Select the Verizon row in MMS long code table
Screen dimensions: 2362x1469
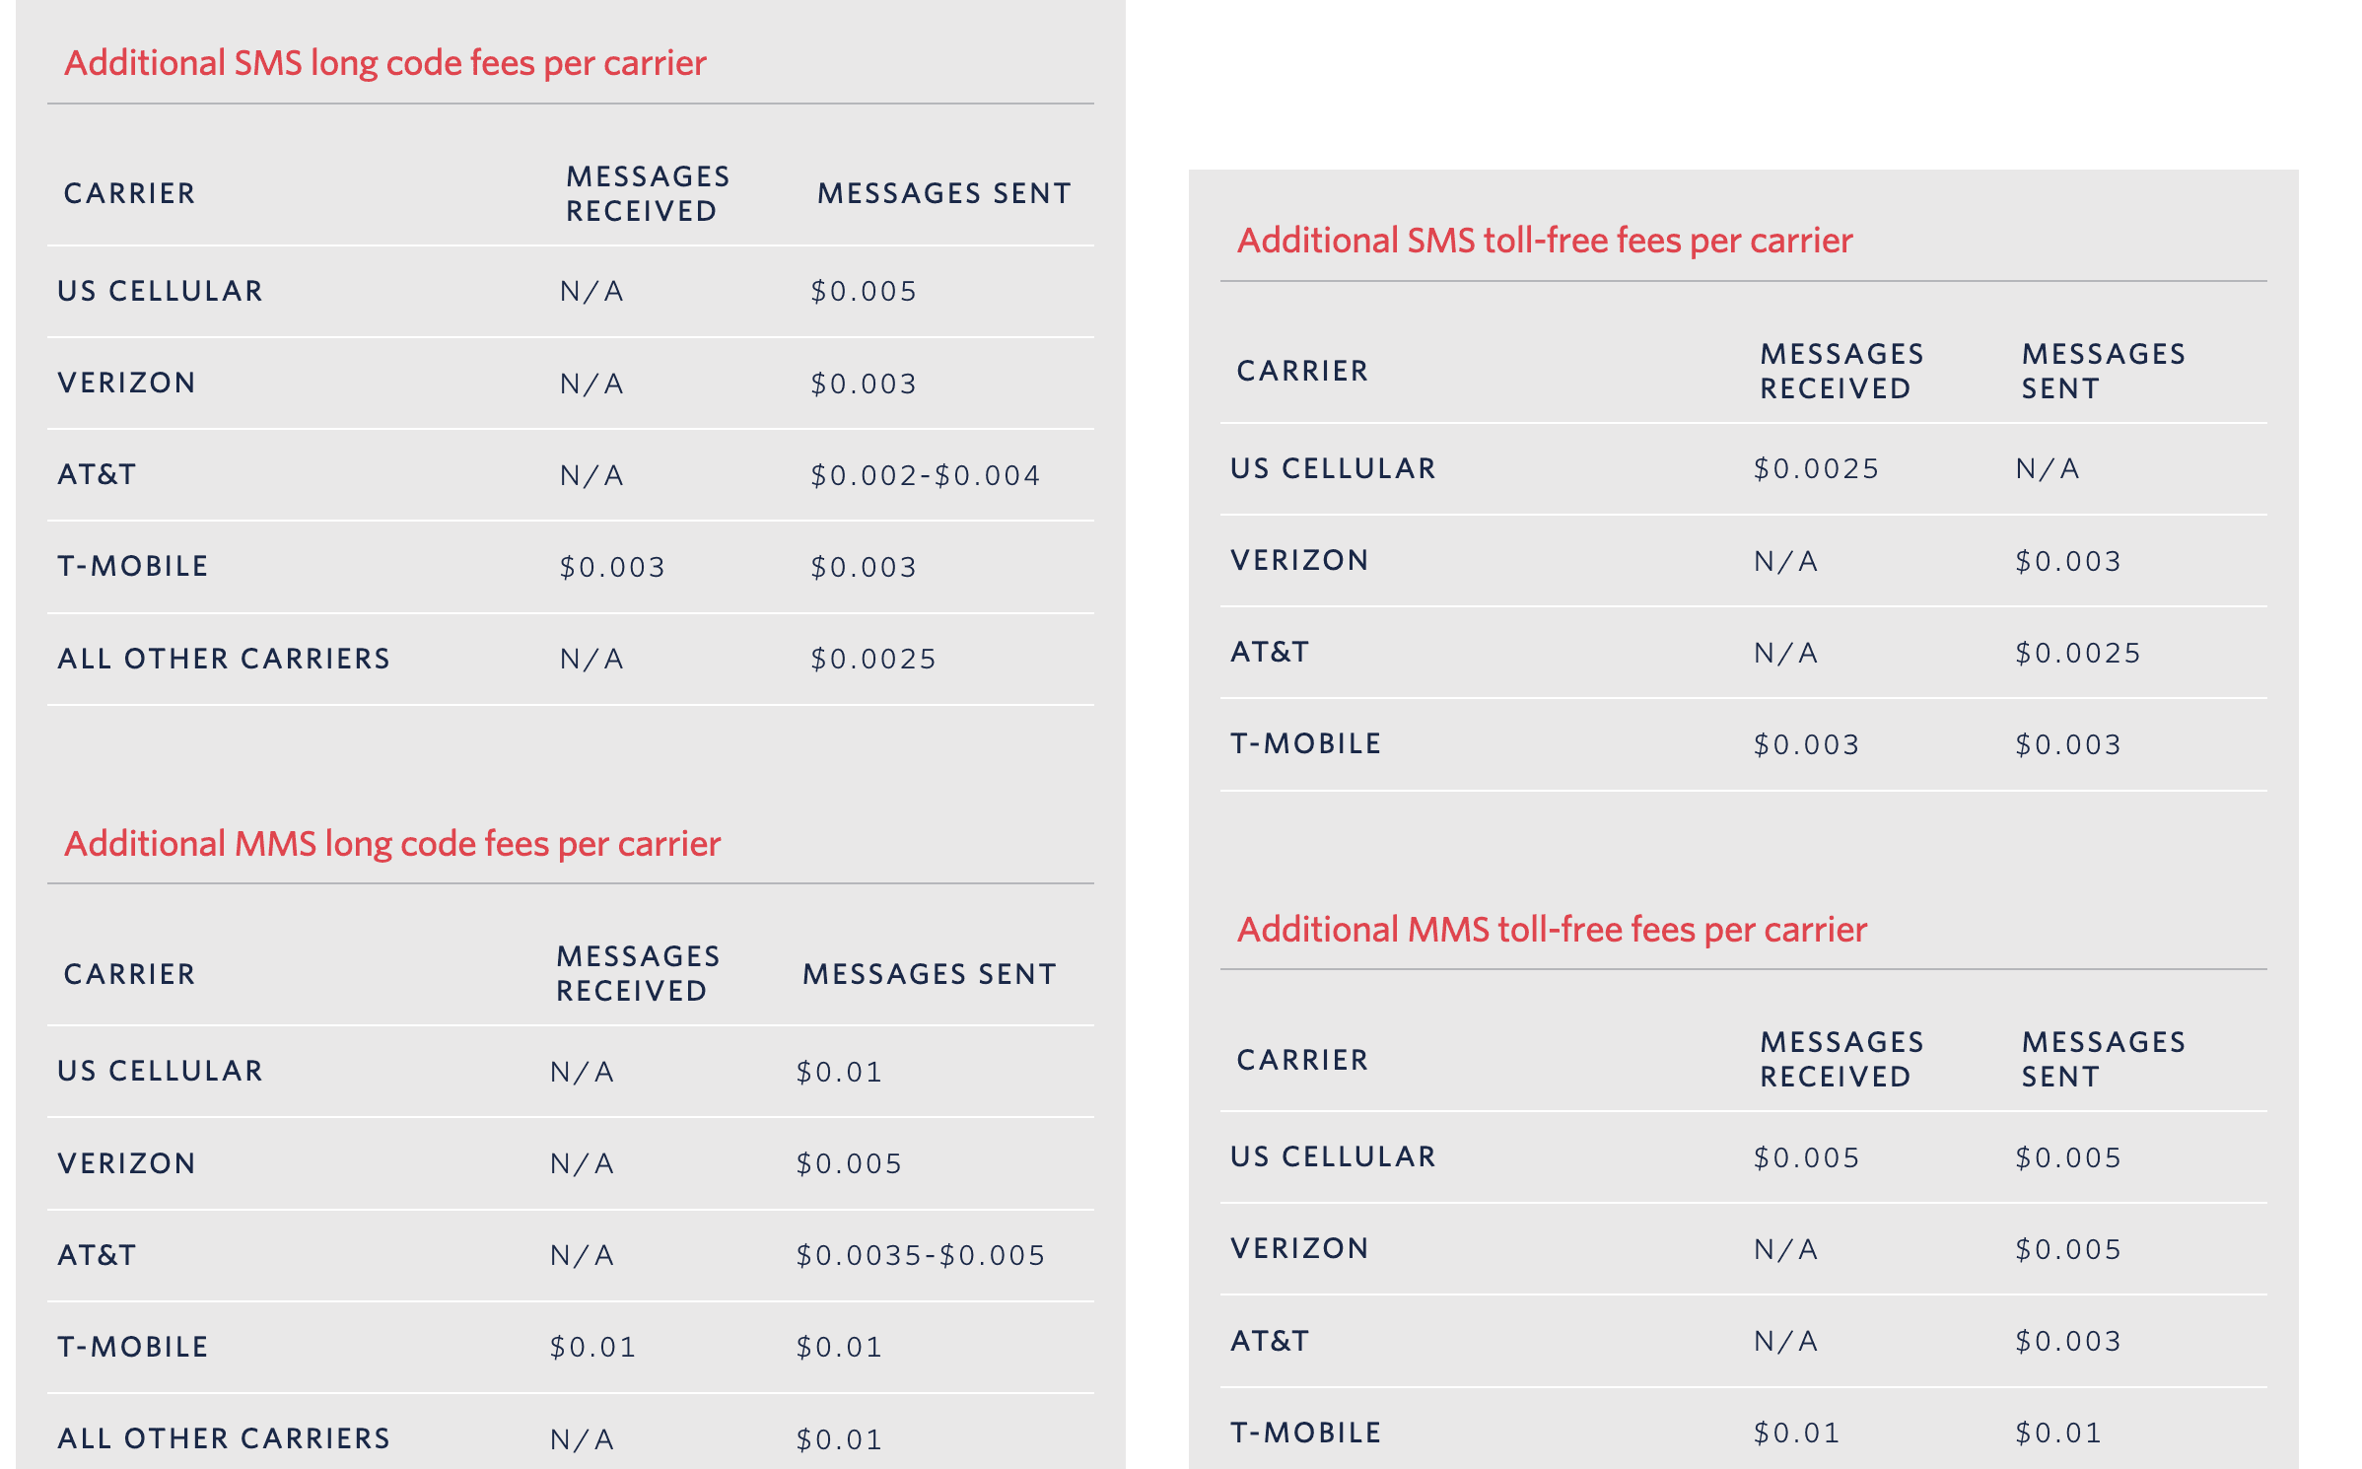click(571, 1164)
